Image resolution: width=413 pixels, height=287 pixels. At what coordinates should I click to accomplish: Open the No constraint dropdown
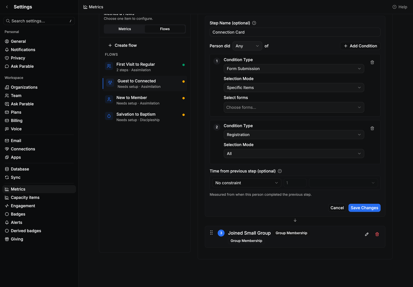click(247, 183)
